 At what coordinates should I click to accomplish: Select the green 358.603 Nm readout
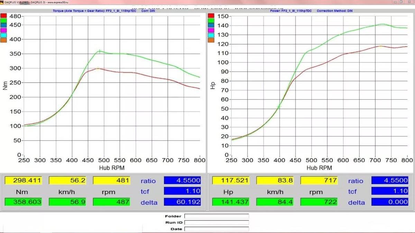(x=23, y=202)
